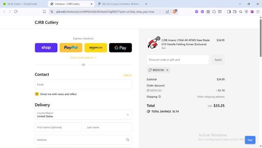Pay with Google Pay
The height and width of the screenshot is (148, 262).
(x=120, y=48)
